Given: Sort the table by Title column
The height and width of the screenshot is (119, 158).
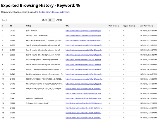Looking at the screenshot, I should (x=28, y=26).
